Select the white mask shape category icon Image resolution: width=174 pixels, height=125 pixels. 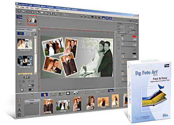pos(68,93)
